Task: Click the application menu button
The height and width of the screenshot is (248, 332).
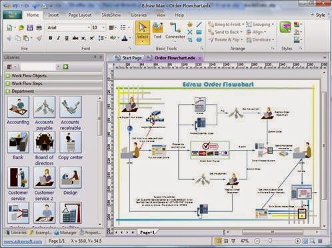Action: point(13,15)
